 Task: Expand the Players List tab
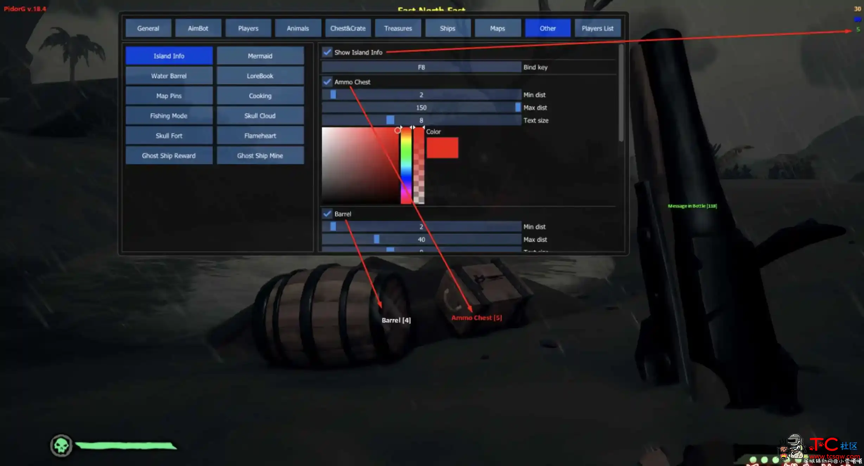597,28
